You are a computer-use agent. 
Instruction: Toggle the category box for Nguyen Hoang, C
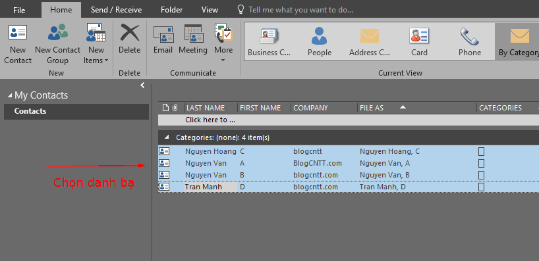click(x=481, y=151)
